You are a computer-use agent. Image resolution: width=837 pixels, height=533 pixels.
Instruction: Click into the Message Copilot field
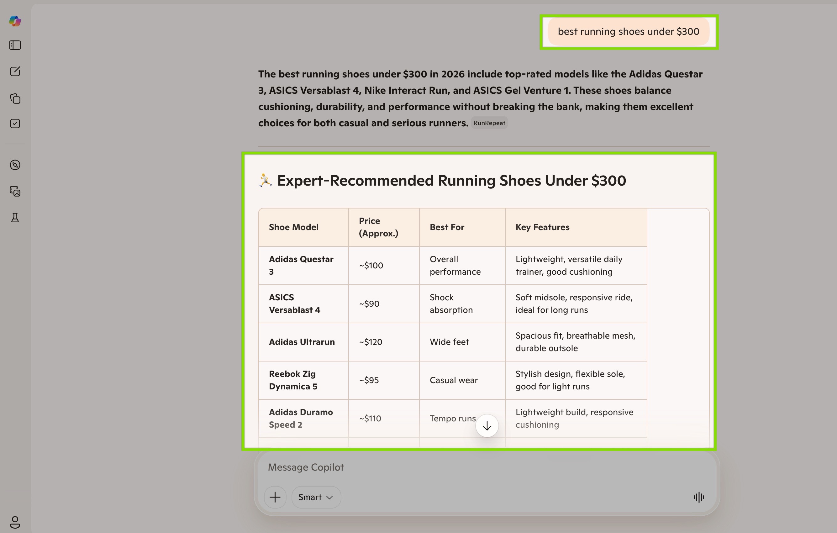487,467
